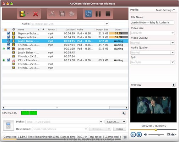Open the Save As dropdown arrow
This screenshot has height=142, width=179.
point(124,122)
